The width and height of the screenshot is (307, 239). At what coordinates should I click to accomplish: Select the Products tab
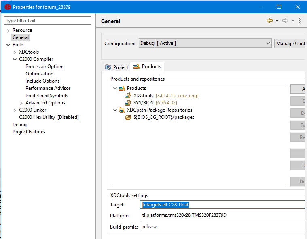(x=147, y=67)
